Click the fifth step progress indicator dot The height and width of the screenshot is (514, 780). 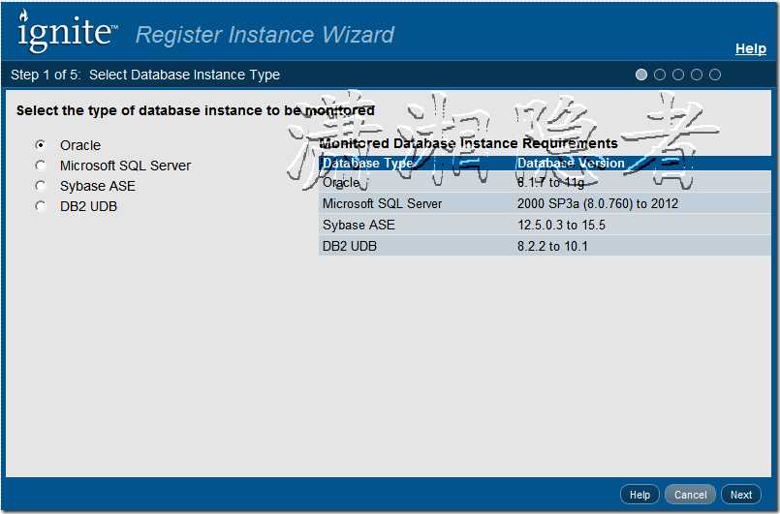[x=715, y=75]
